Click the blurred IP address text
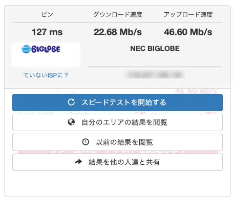 pyautogui.click(x=155, y=75)
